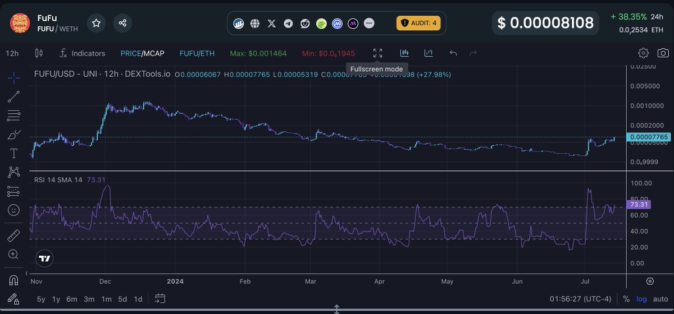Open the Telegram link icon

point(288,24)
